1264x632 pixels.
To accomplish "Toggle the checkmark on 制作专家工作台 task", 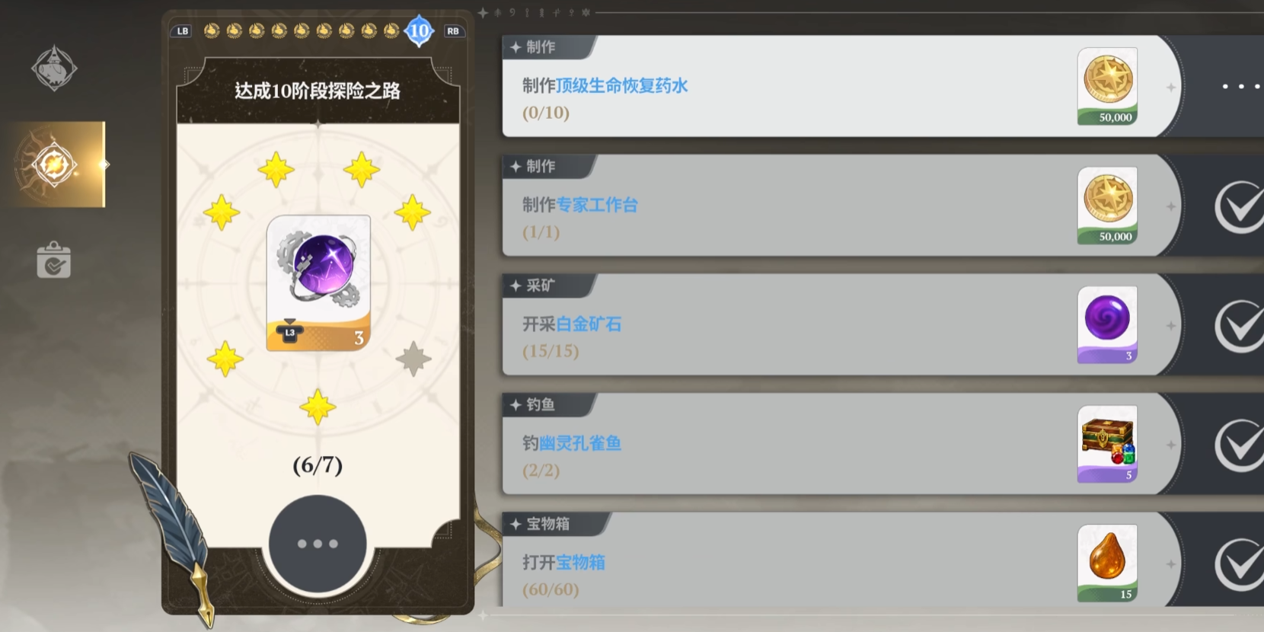I will point(1239,206).
